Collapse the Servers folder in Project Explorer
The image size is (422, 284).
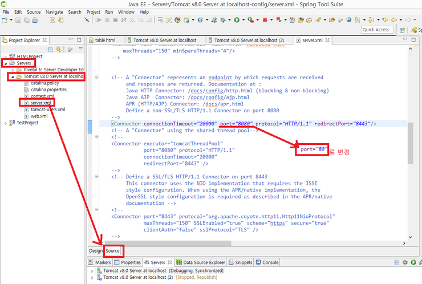click(x=5, y=63)
